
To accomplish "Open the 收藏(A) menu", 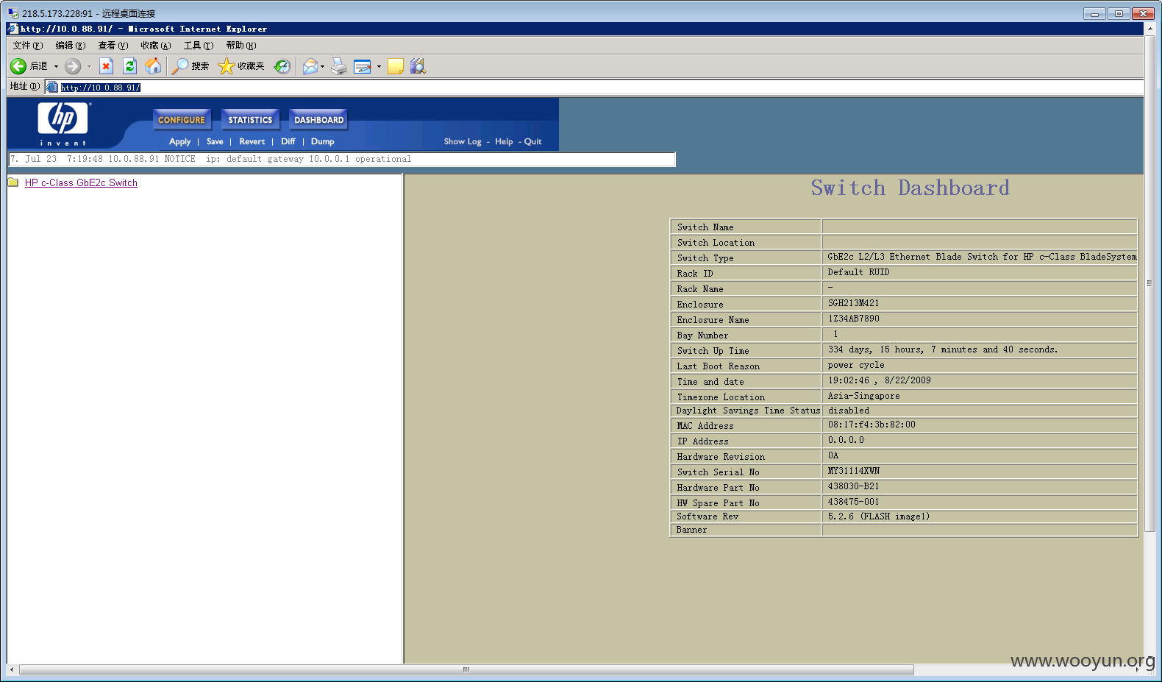I will pos(156,46).
